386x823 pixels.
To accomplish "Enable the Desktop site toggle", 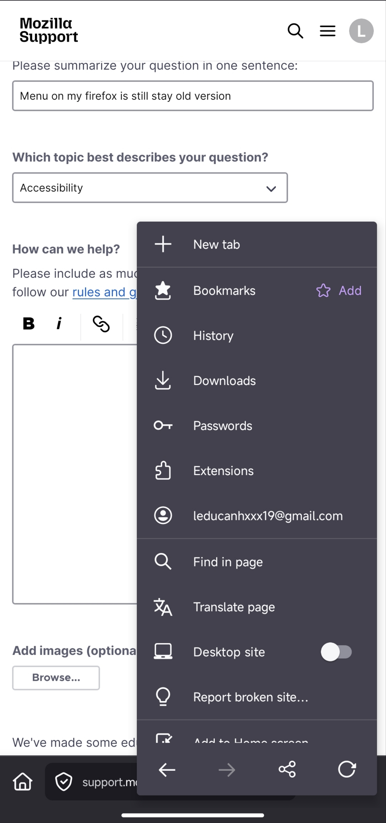I will 336,652.
